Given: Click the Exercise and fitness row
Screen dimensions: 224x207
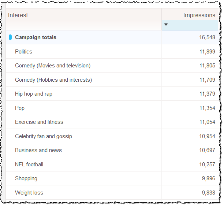Looking at the screenshot, I should click(39, 122).
